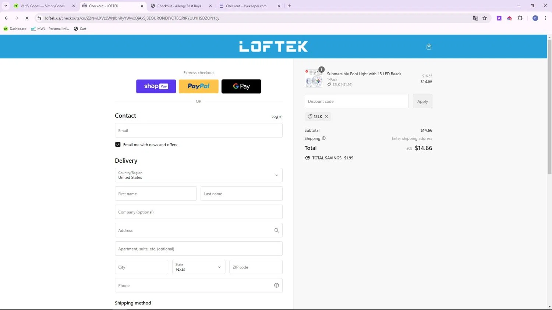Select the Checkout - LOFTEK tab
The image size is (552, 310).
tap(103, 6)
